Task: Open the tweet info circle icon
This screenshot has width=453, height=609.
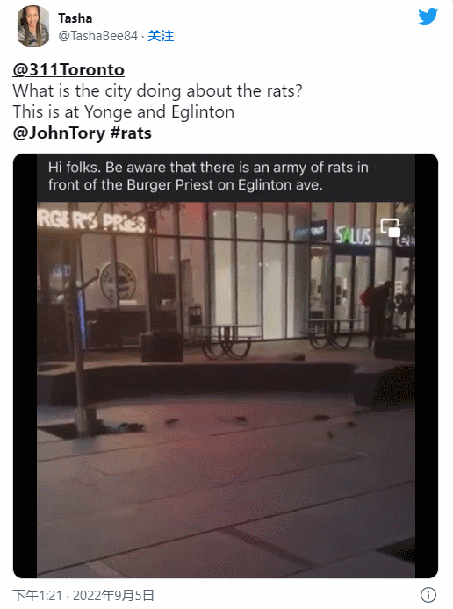Action: tap(428, 595)
